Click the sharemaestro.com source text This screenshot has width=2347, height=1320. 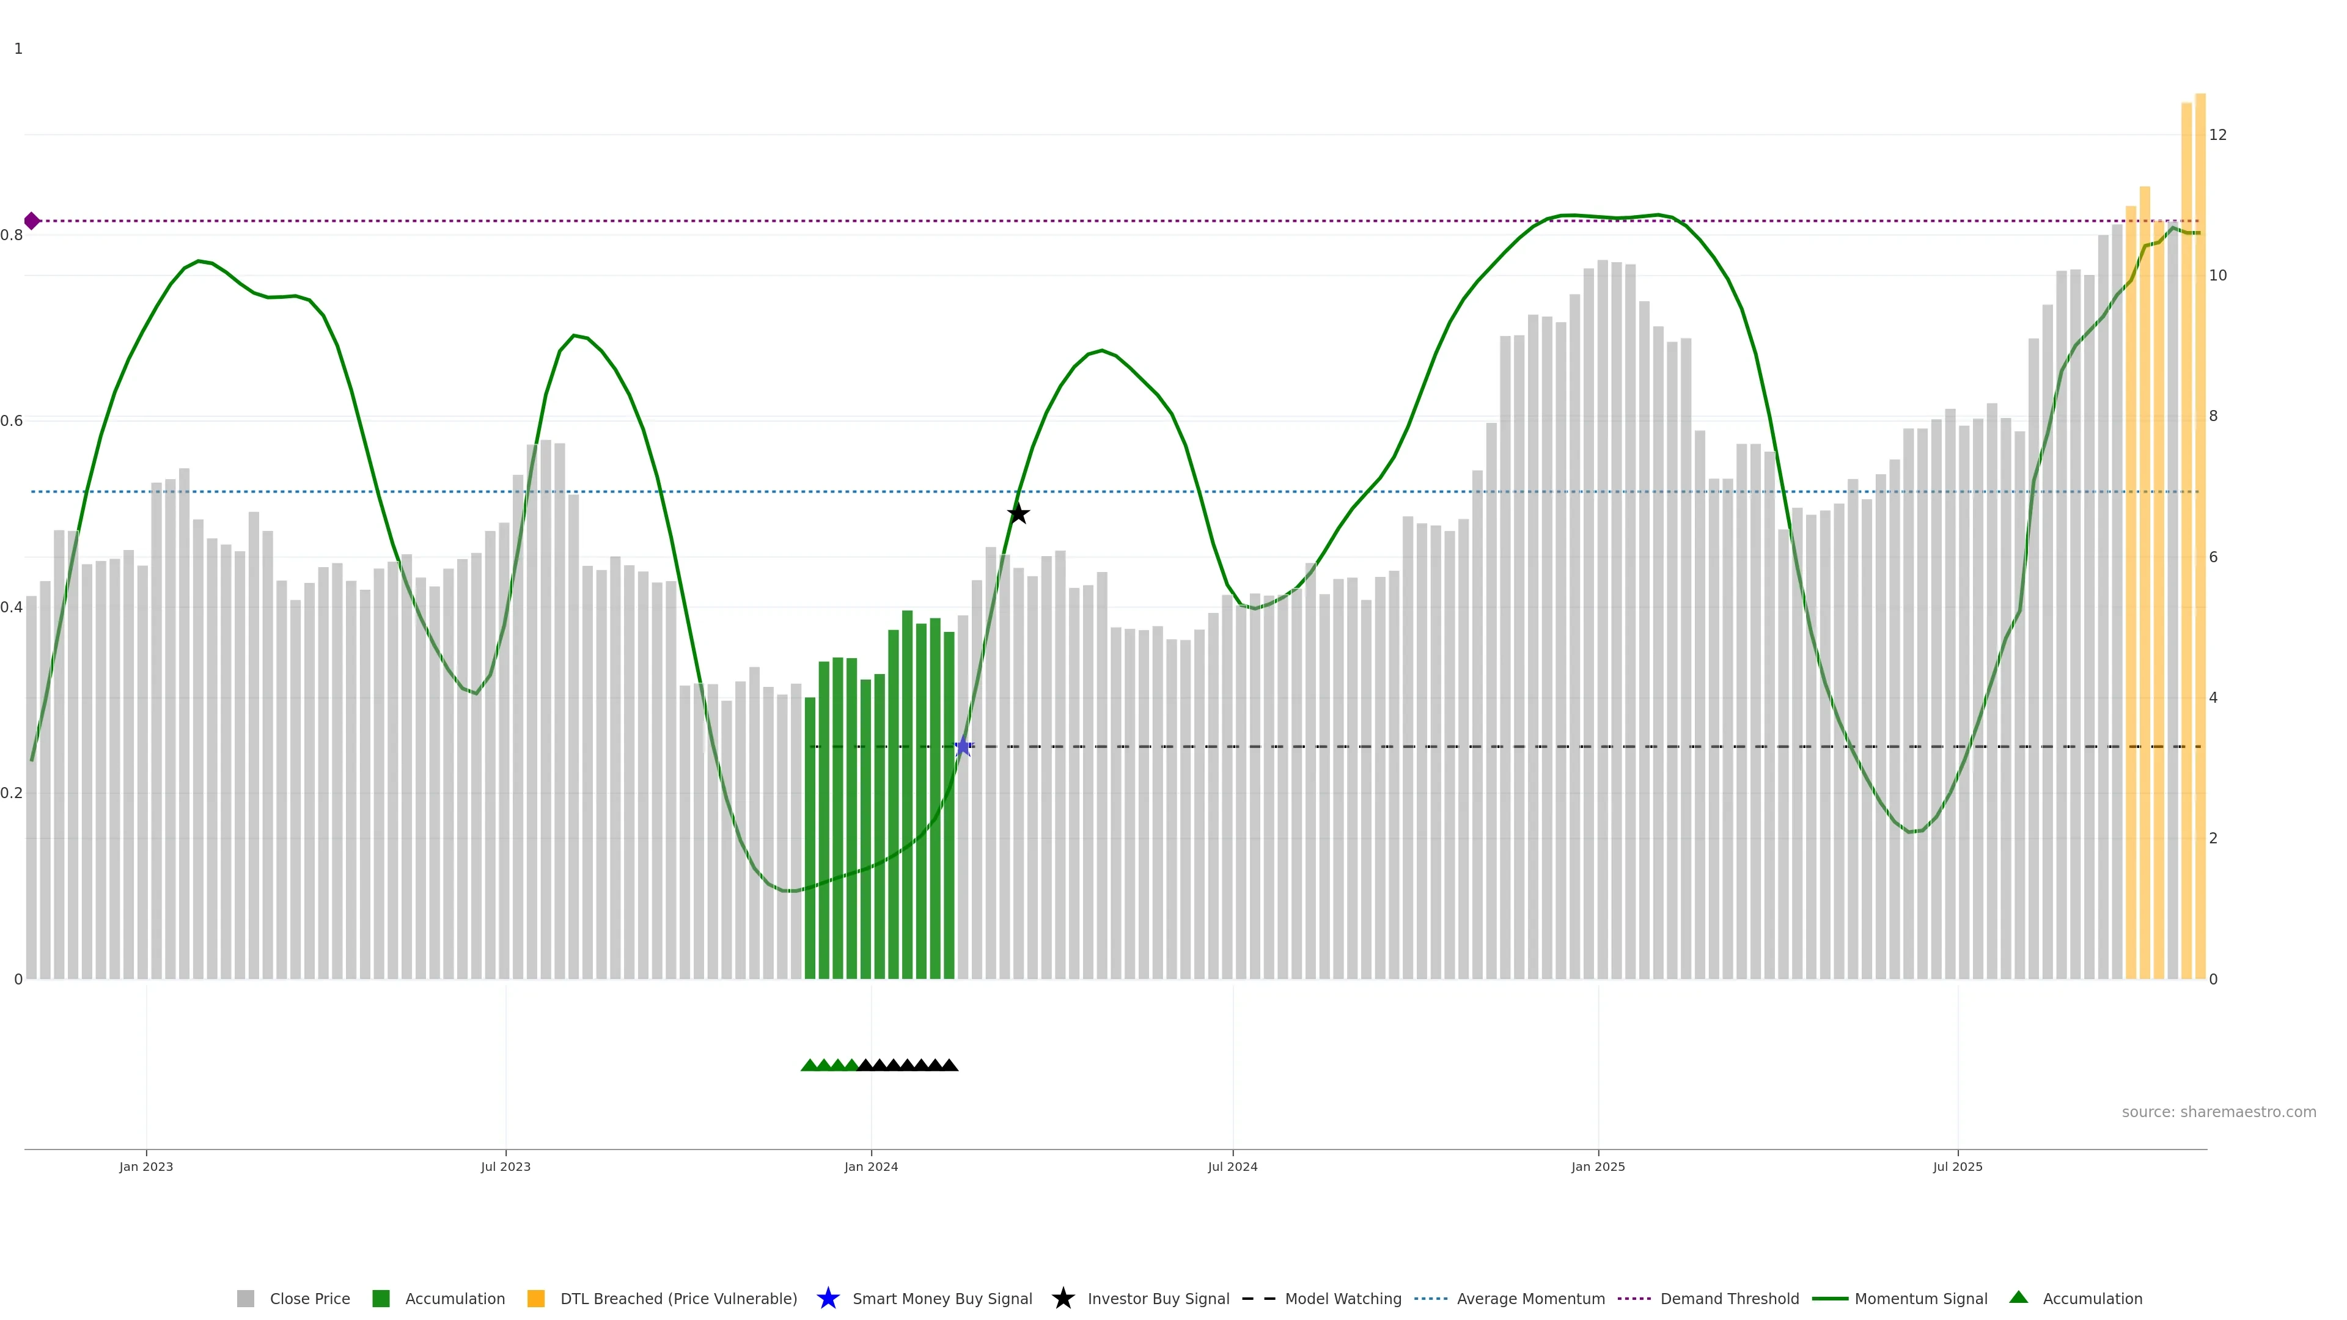pyautogui.click(x=2219, y=1112)
